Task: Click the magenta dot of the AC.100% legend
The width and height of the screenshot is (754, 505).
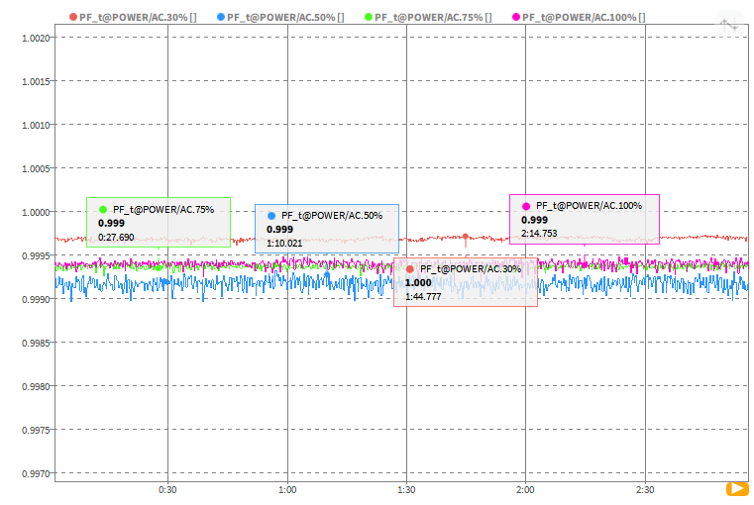Action: [515, 18]
